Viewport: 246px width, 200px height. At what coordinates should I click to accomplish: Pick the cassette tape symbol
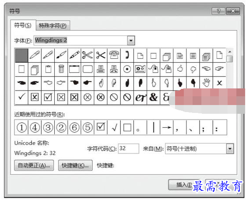140,69
